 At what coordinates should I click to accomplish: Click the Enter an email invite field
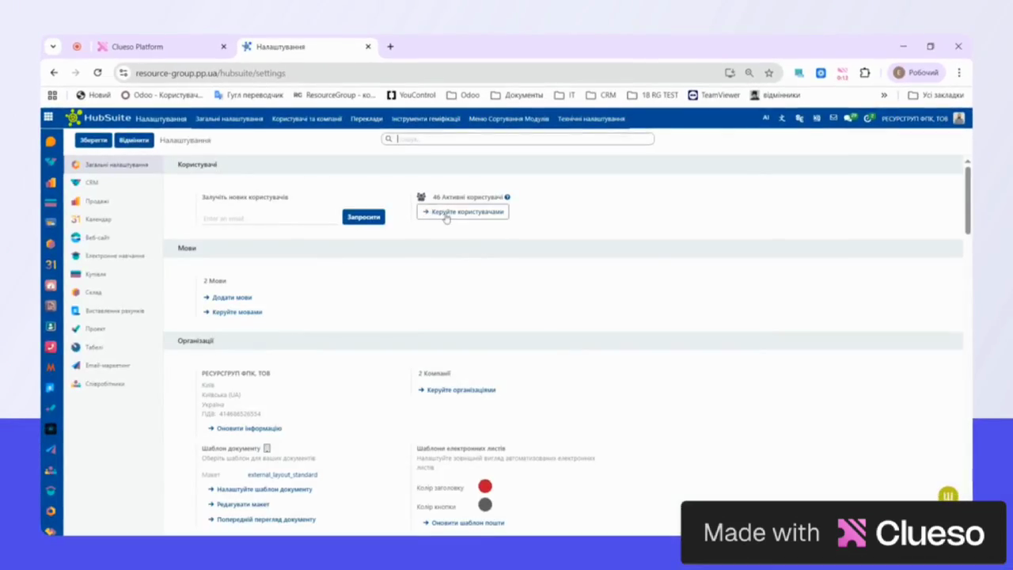(269, 218)
